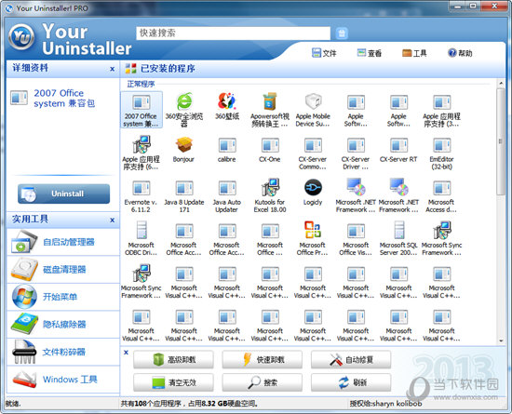
Task: Select Microsoft SQL Server 200... icon
Action: tap(398, 238)
